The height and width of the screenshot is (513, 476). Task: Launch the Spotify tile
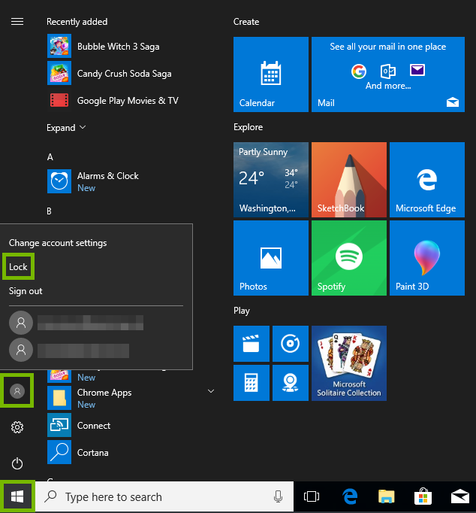pyautogui.click(x=348, y=258)
